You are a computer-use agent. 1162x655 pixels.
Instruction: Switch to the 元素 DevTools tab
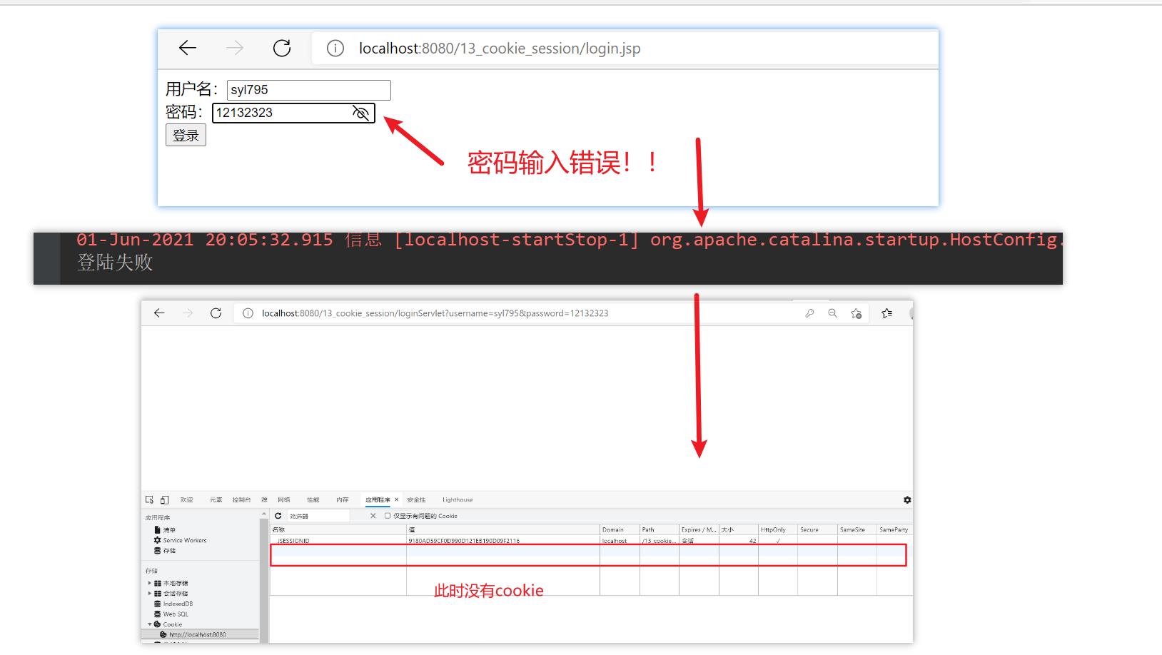pyautogui.click(x=216, y=500)
